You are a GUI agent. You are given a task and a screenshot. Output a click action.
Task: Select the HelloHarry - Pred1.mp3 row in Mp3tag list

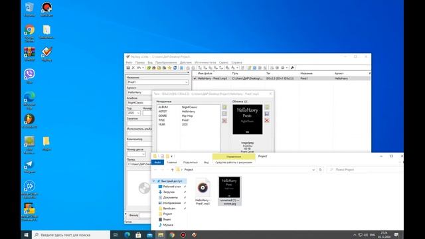tap(281, 78)
